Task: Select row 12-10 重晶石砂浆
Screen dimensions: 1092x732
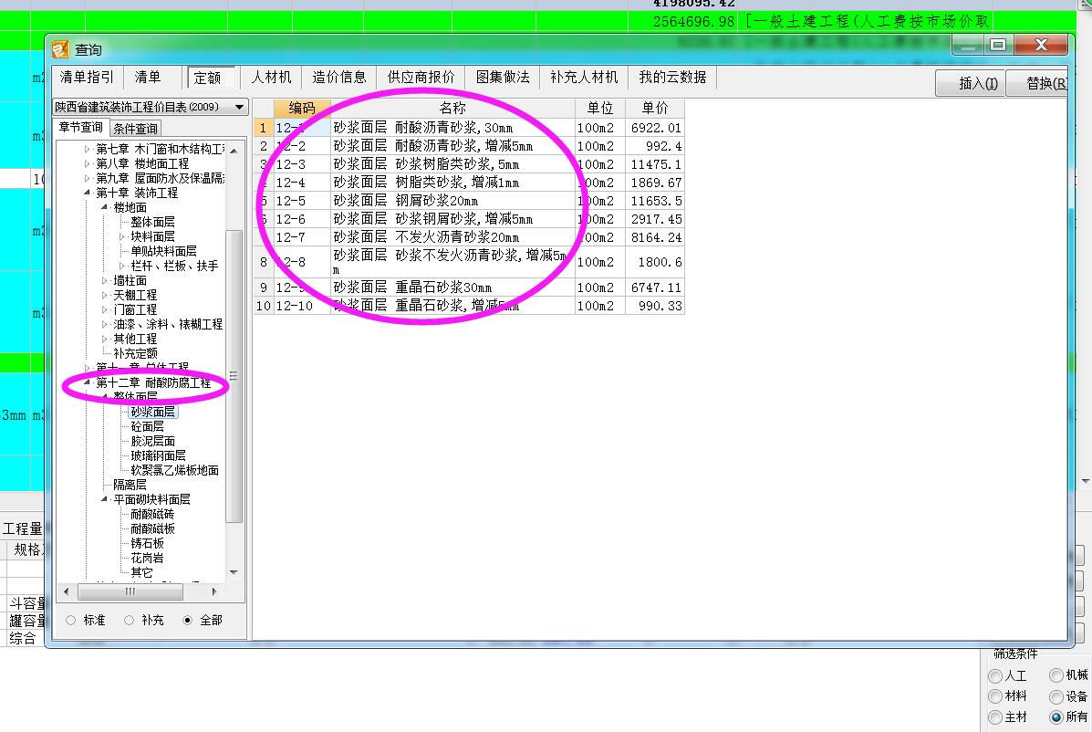Action: [x=469, y=306]
